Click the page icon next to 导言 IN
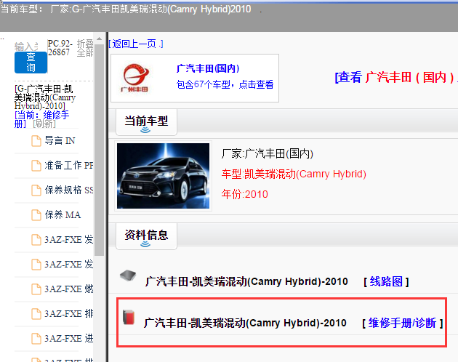This screenshot has height=362, width=458. point(36,141)
